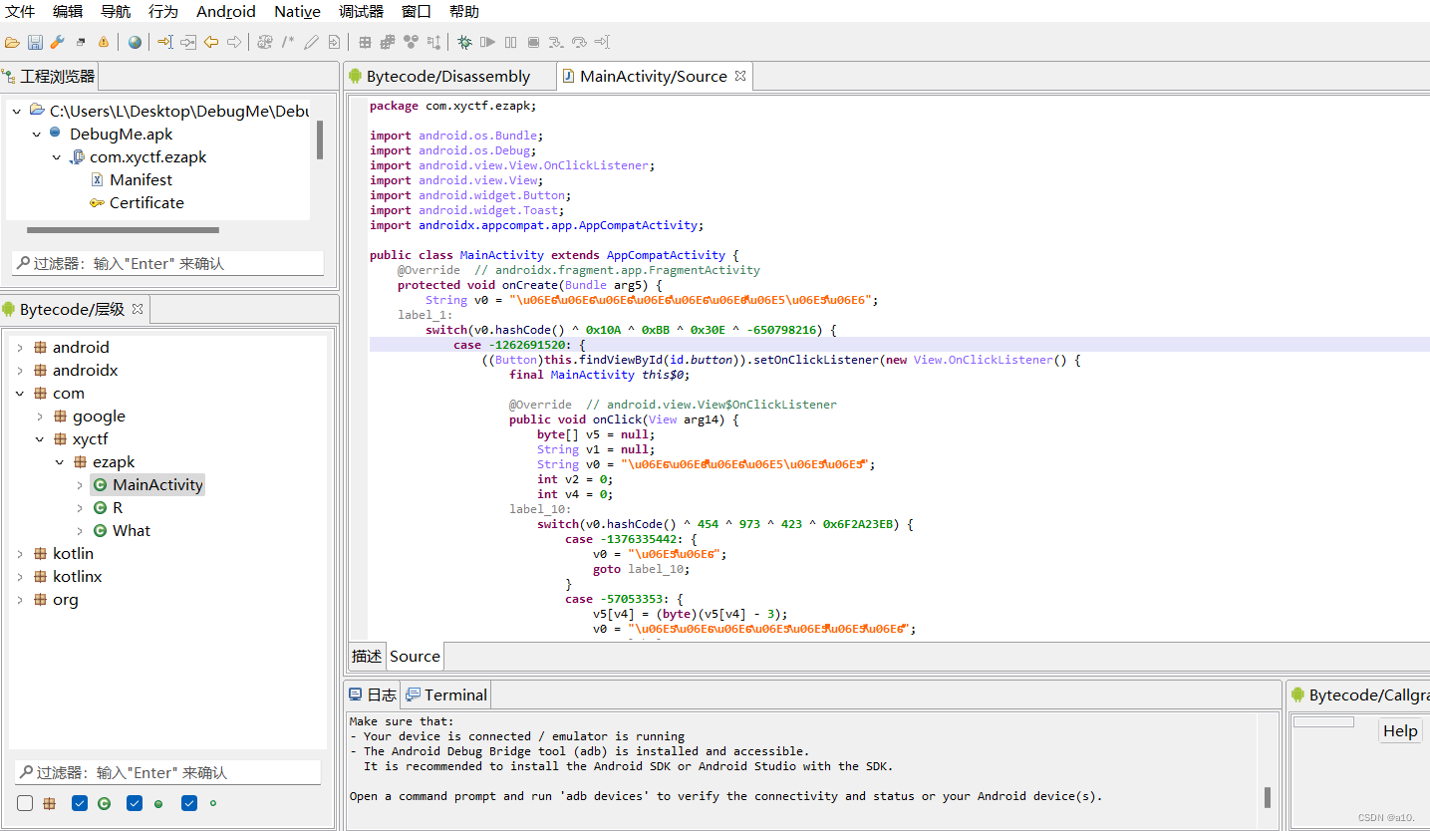The height and width of the screenshot is (831, 1430).
Task: Open a file with the folder toolbar icon
Action: pos(12,42)
